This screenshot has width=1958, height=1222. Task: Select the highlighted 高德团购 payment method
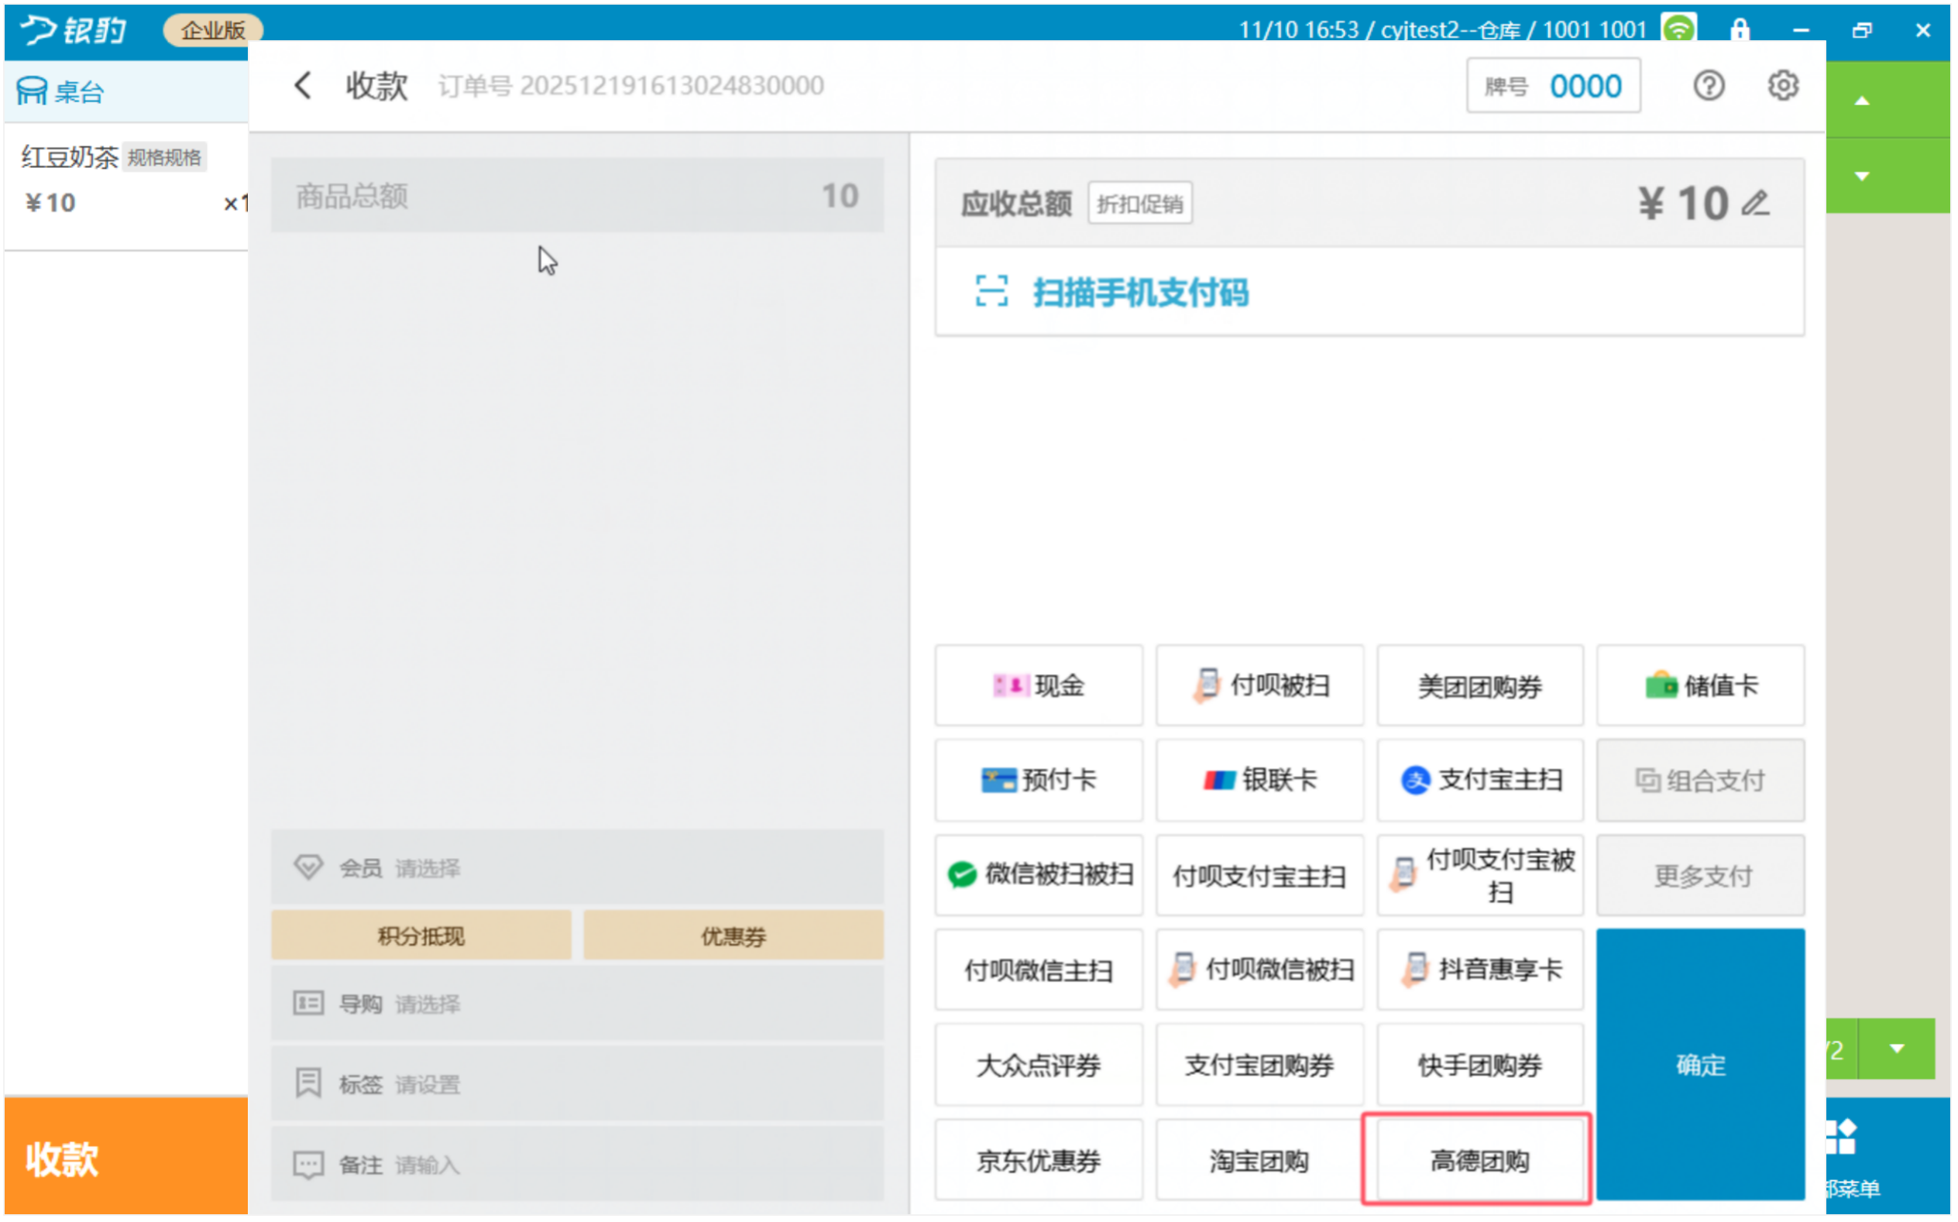click(x=1478, y=1160)
